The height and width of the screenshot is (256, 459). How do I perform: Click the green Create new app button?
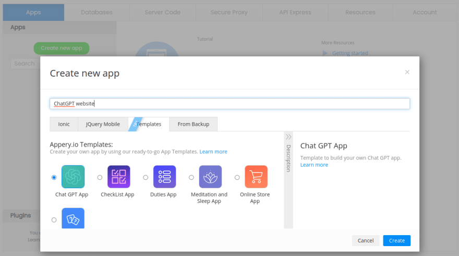point(62,48)
